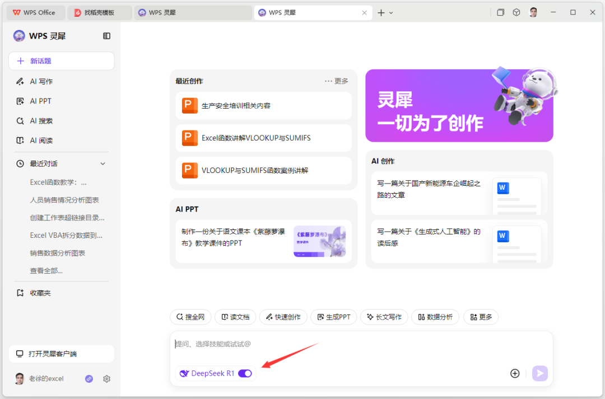Screen dimensions: 605x399
Task: Open conversation Excel VBA拆分数据到
Action: coord(66,235)
